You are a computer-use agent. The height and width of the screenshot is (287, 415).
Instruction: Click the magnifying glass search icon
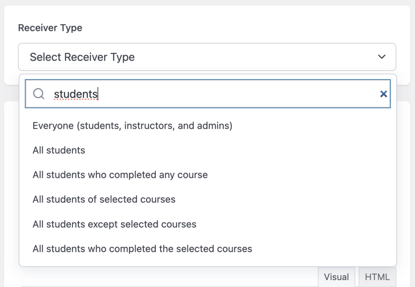[39, 94]
